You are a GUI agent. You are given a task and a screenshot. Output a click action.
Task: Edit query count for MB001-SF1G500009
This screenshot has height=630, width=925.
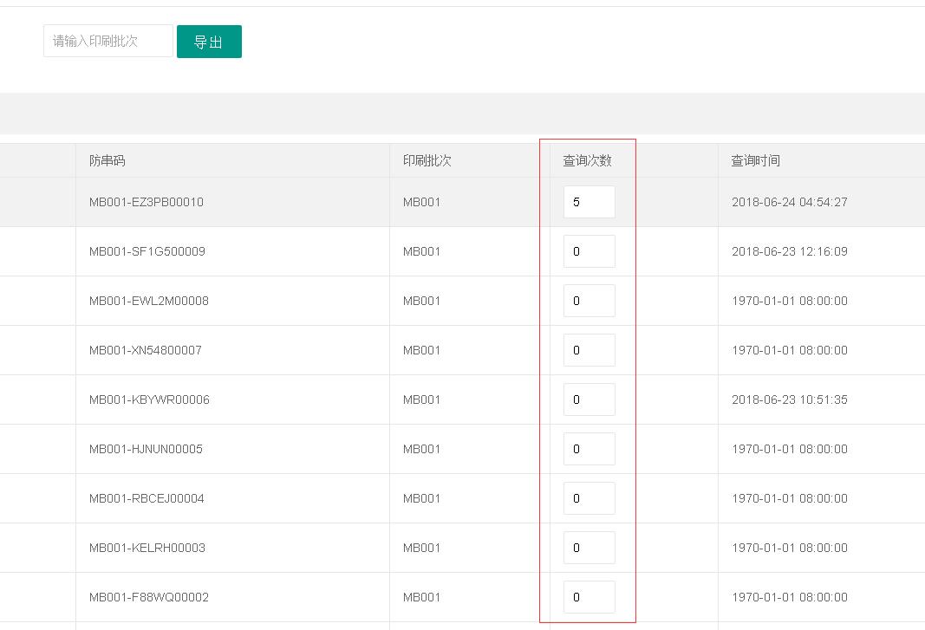590,251
